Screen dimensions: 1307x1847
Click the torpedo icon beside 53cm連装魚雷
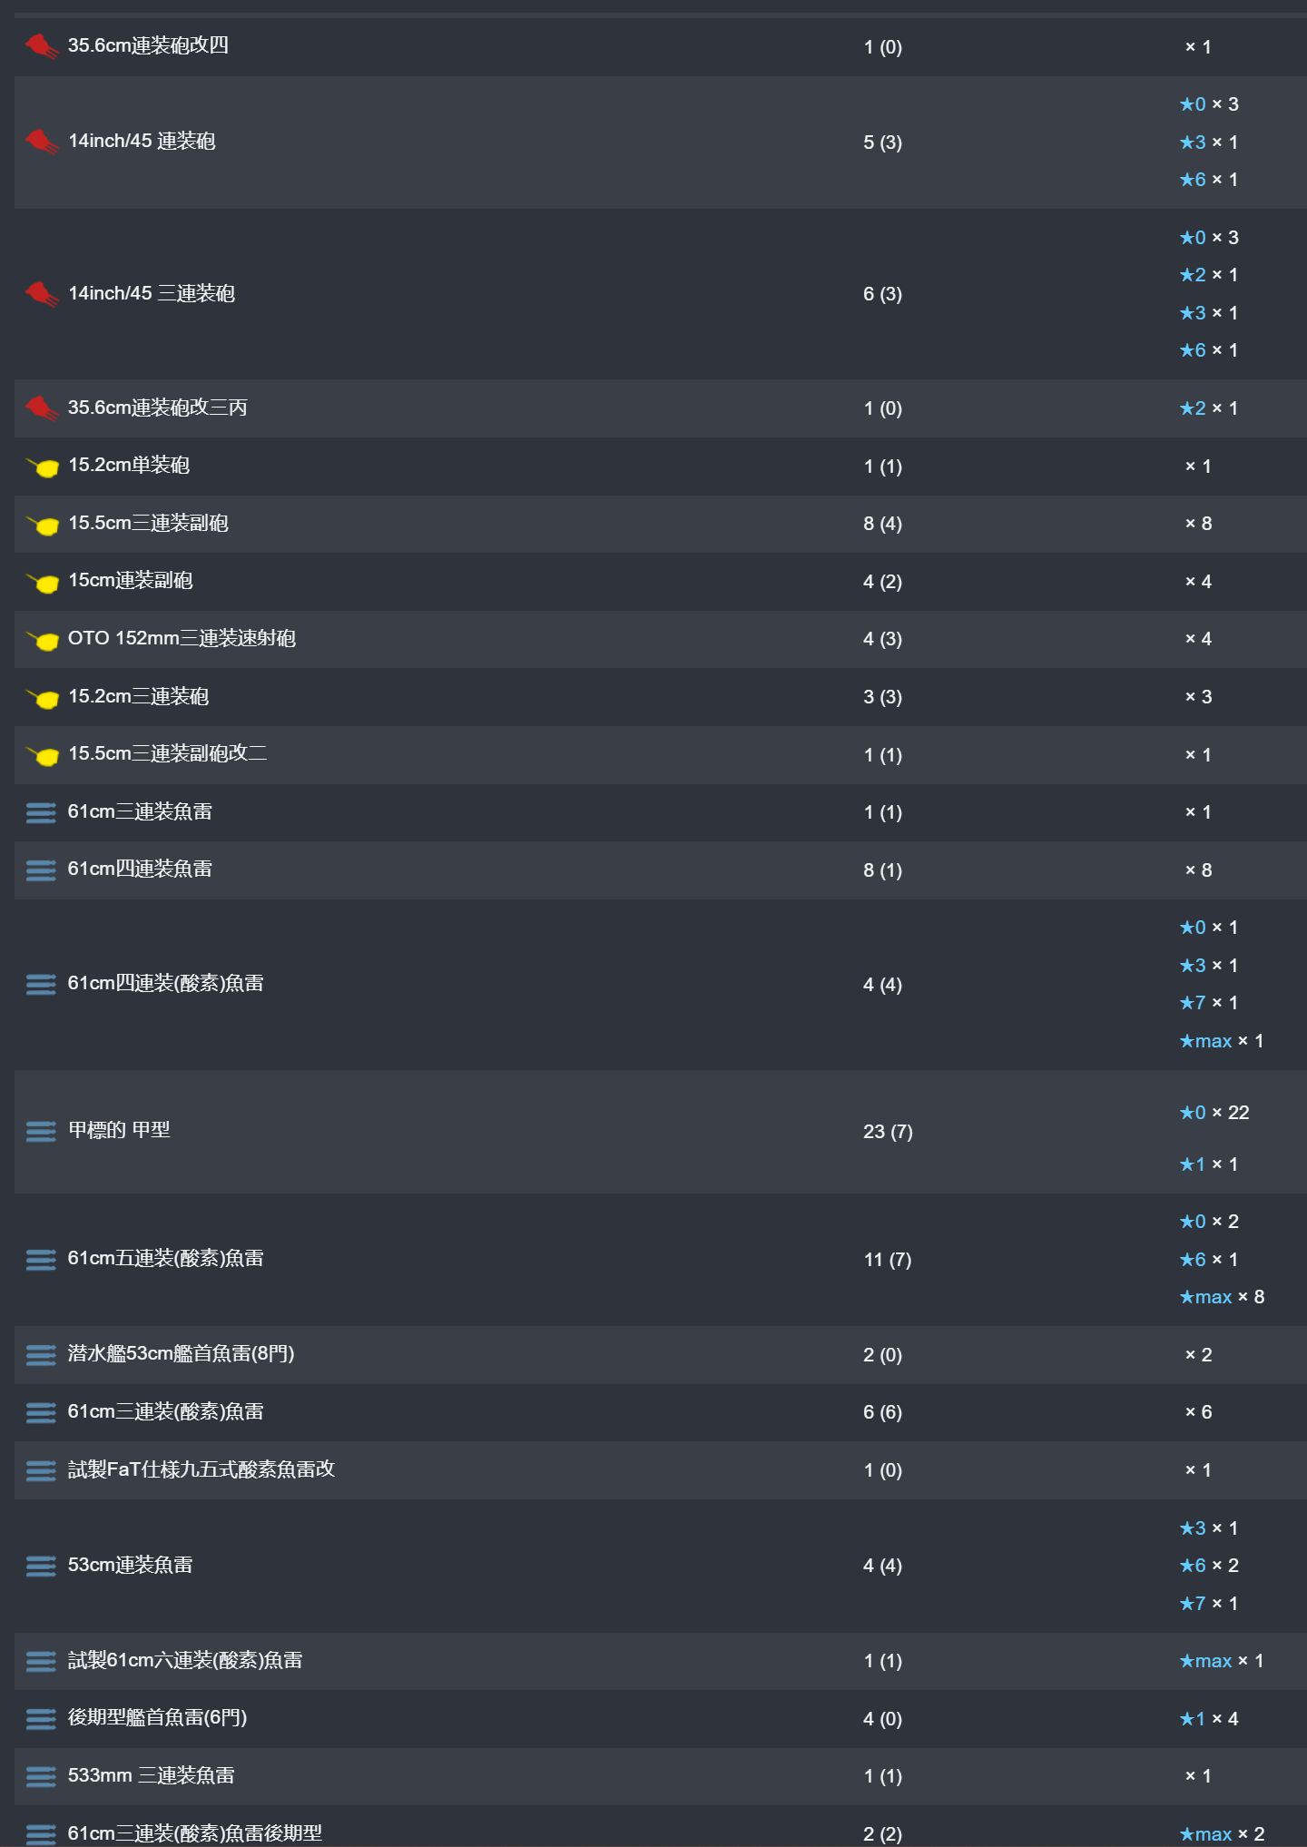(x=41, y=1567)
